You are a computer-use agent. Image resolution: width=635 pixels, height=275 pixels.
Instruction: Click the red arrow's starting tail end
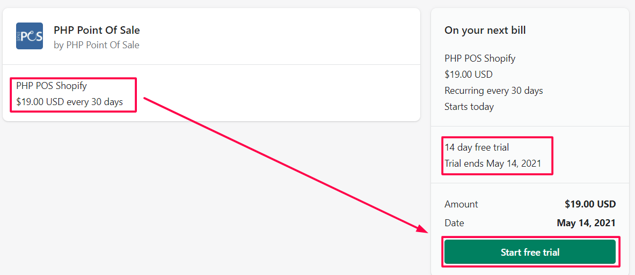pos(146,99)
